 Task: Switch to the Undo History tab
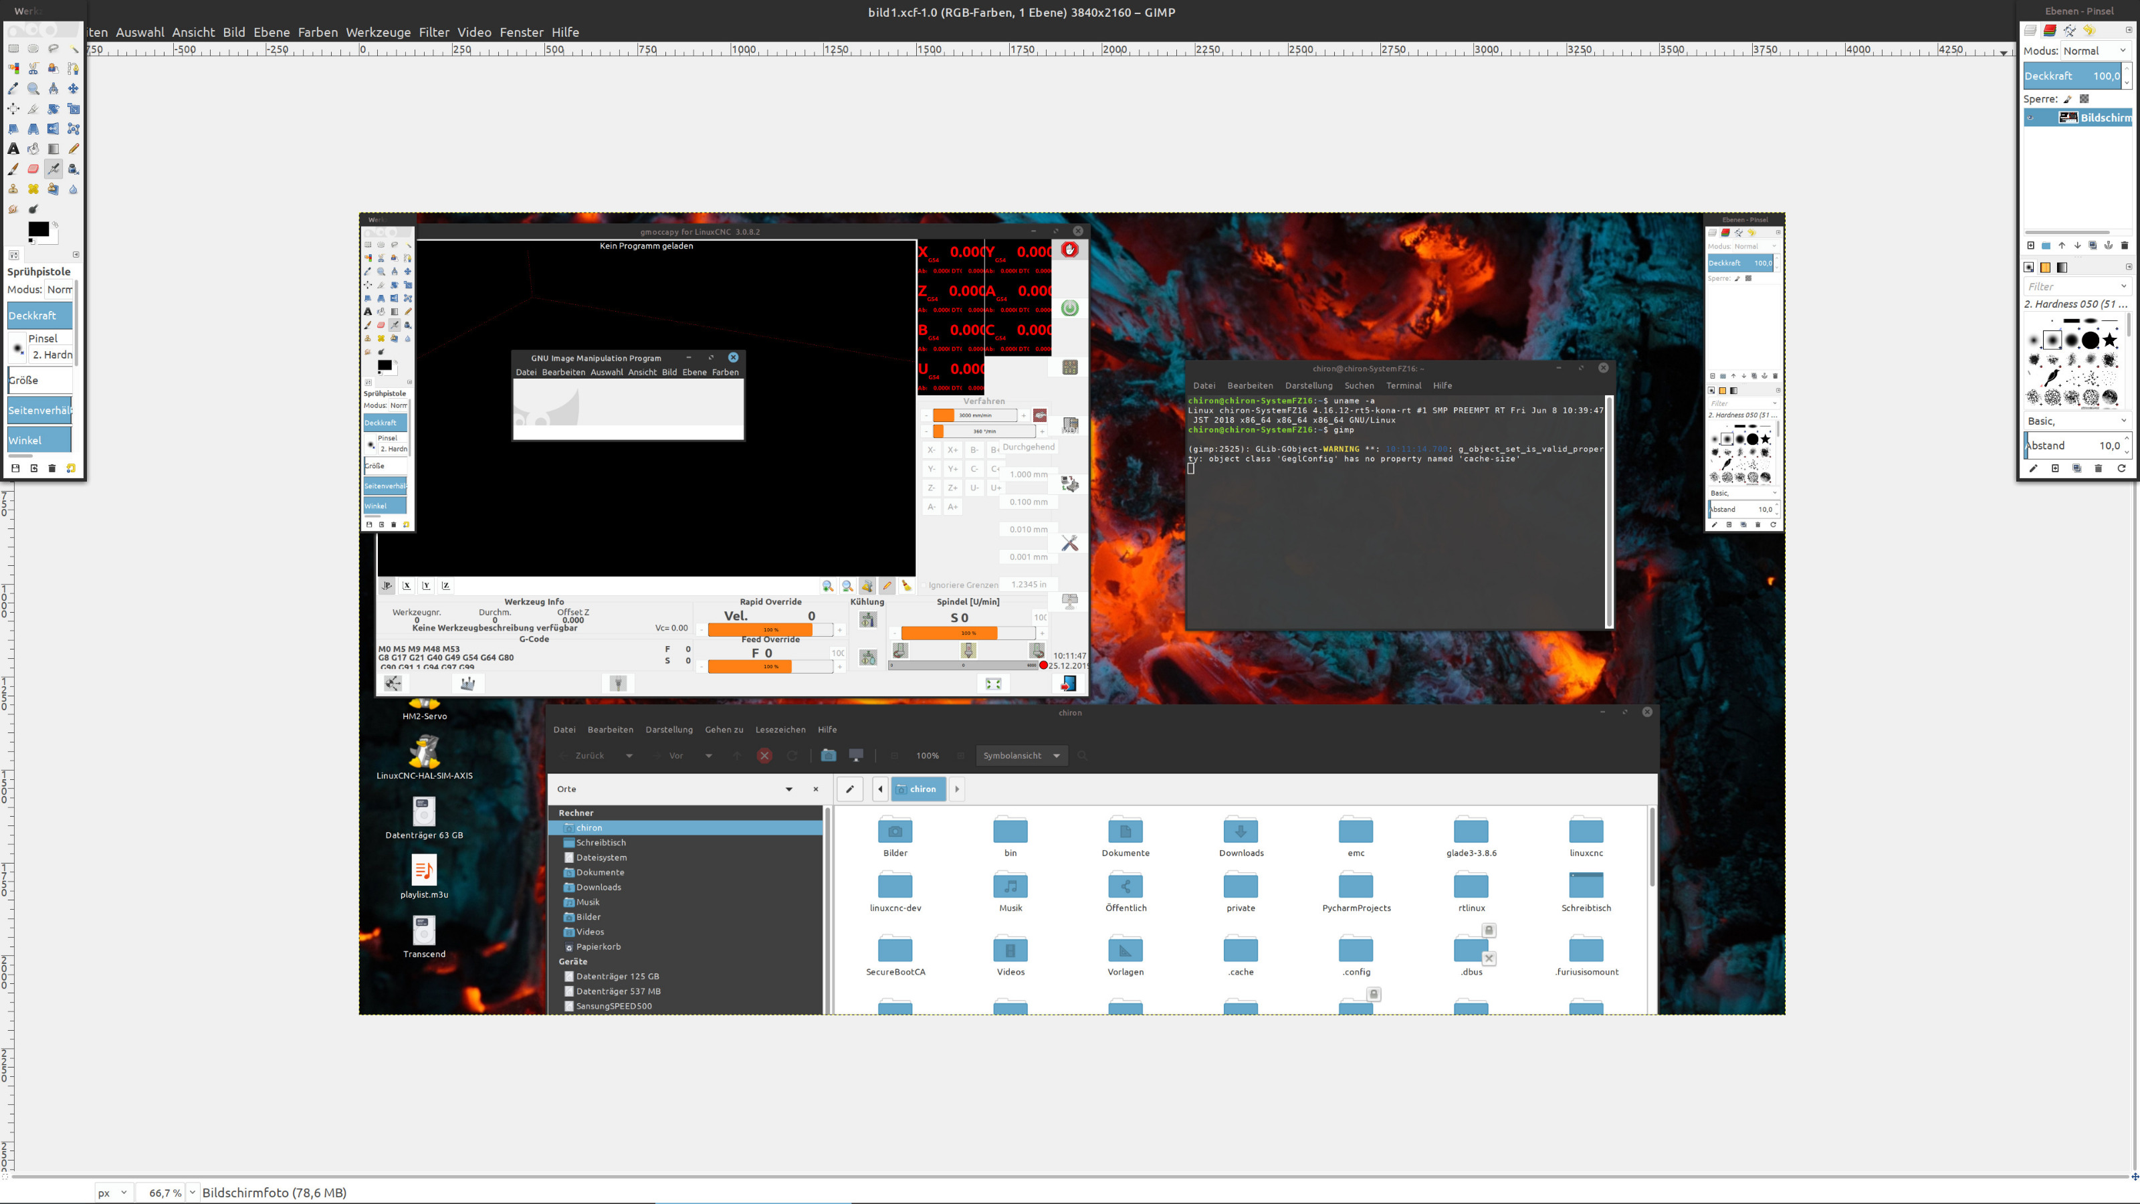coord(2089,31)
